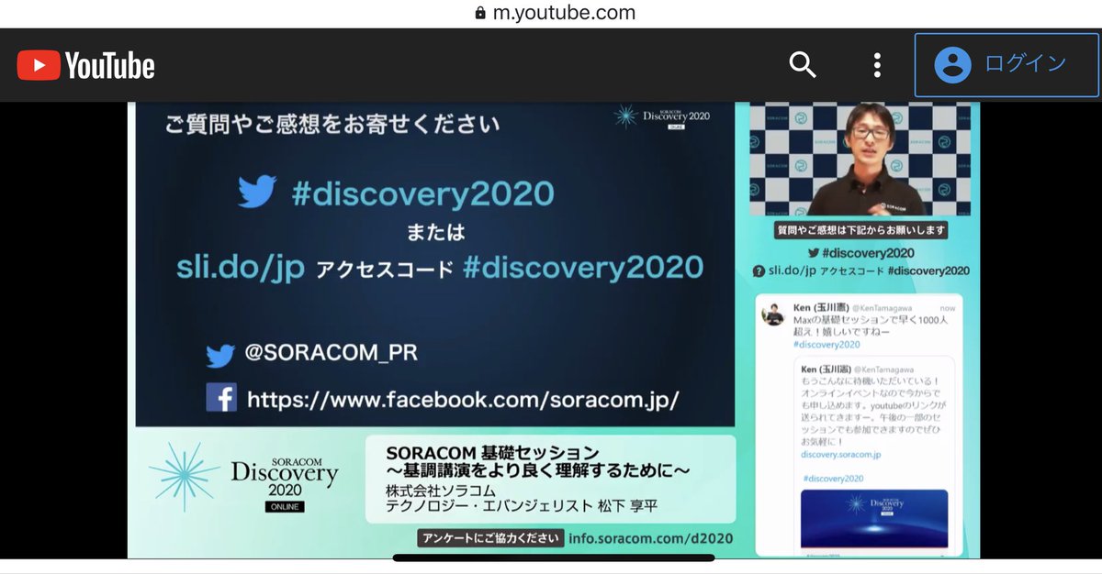Click the sli.do question-mark icon in sidebar
The image size is (1102, 574).
[759, 271]
